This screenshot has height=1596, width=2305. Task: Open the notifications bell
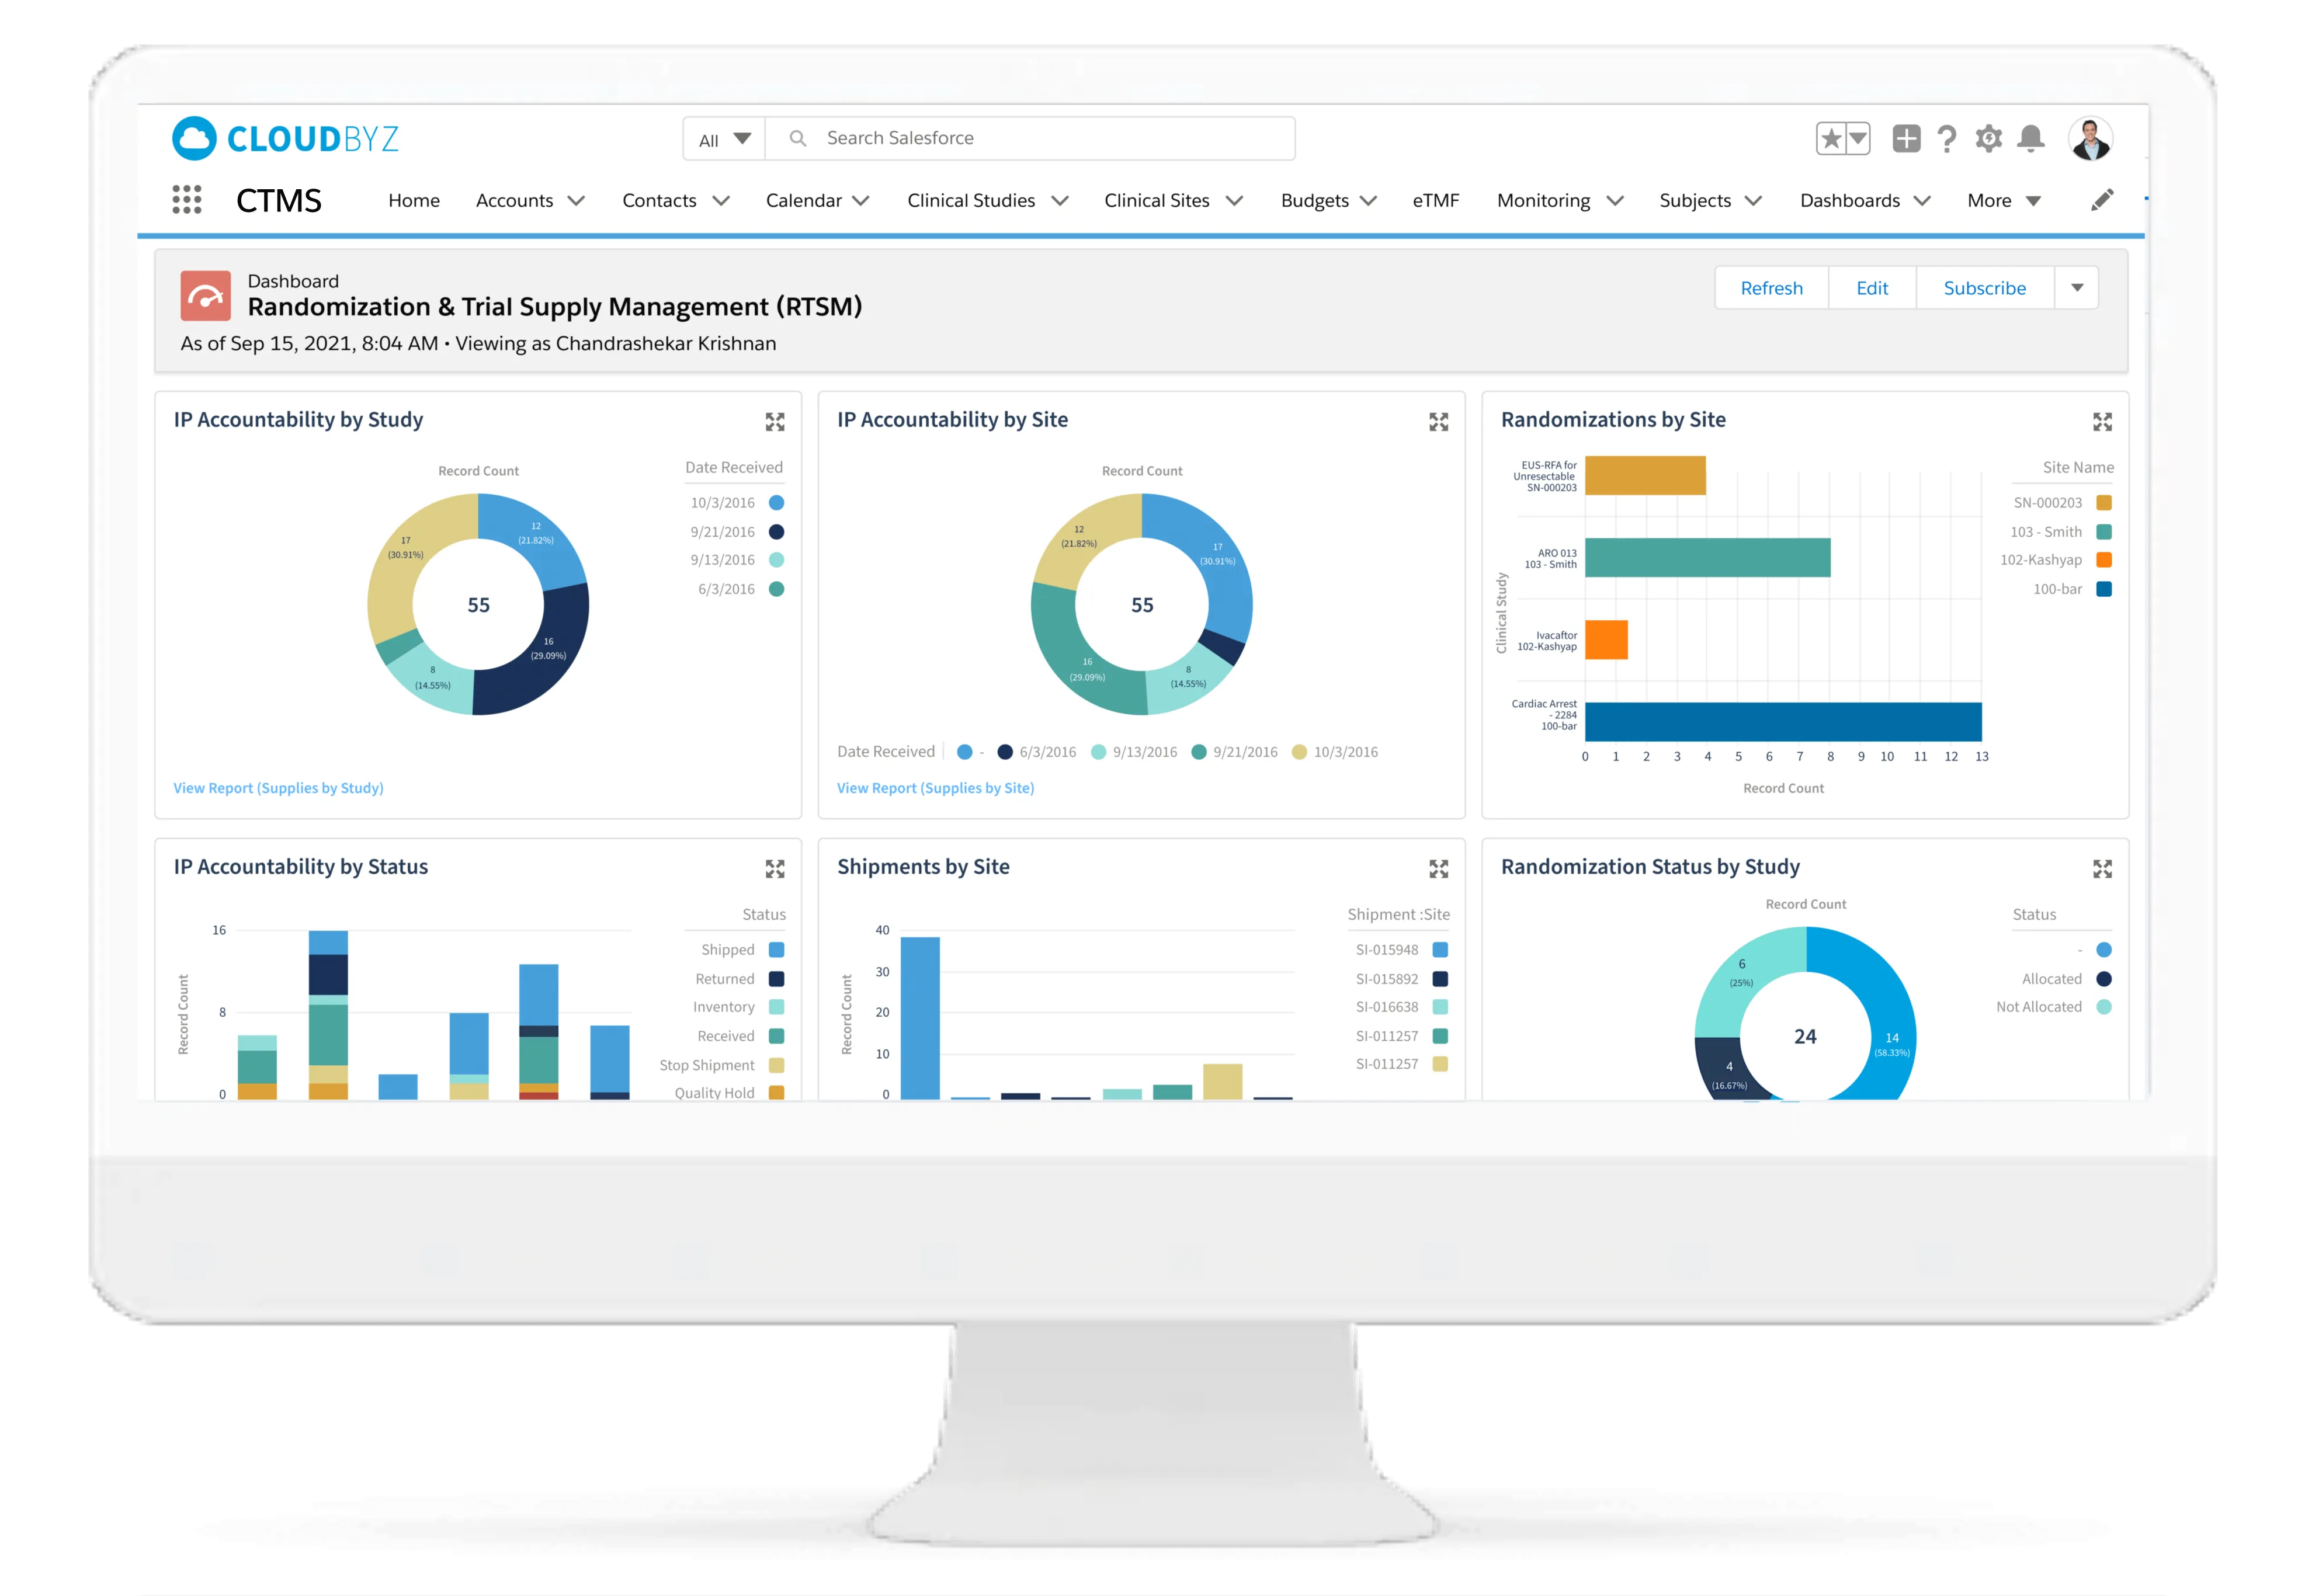2030,139
